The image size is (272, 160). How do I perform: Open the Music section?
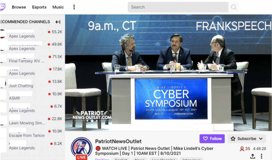point(58,7)
